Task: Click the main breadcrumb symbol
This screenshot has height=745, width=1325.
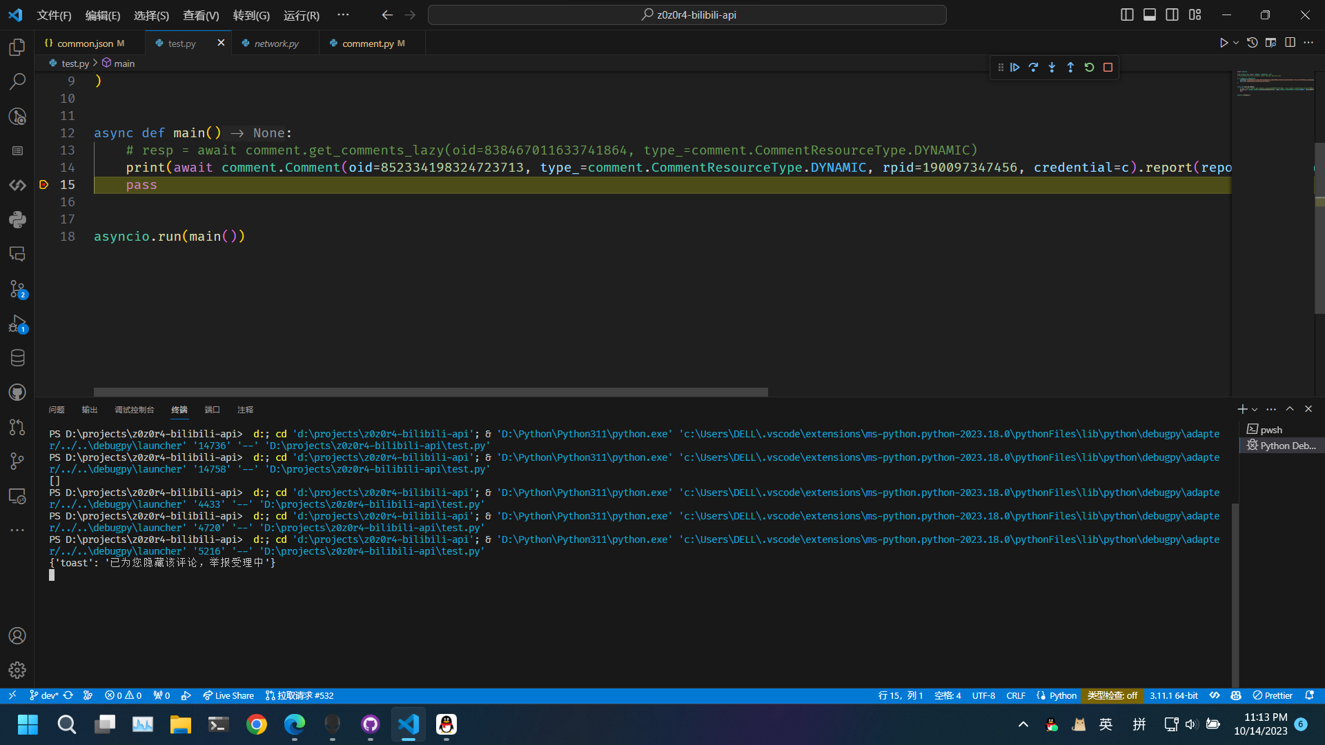Action: [x=118, y=63]
